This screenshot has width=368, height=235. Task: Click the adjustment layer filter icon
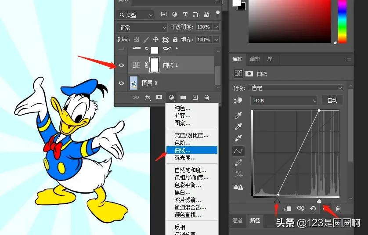point(174,14)
